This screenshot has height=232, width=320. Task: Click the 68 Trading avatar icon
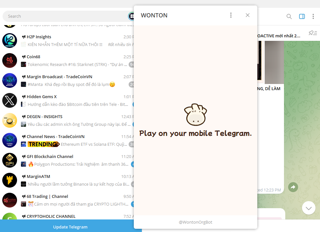(x=10, y=200)
